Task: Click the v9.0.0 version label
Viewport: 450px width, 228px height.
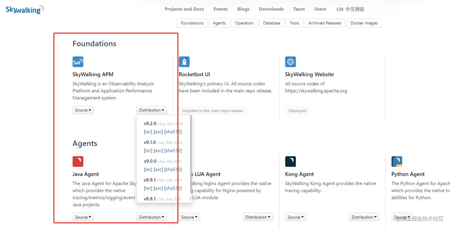Action: click(x=150, y=161)
